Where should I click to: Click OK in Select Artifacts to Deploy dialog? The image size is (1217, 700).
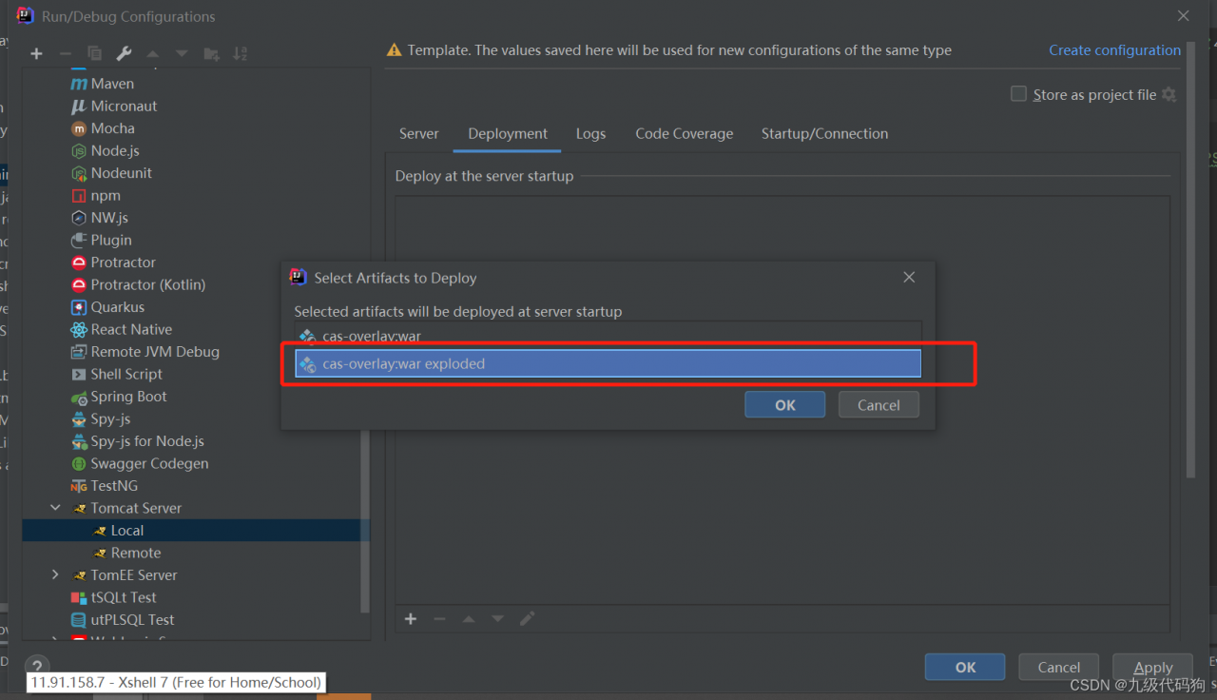click(785, 404)
